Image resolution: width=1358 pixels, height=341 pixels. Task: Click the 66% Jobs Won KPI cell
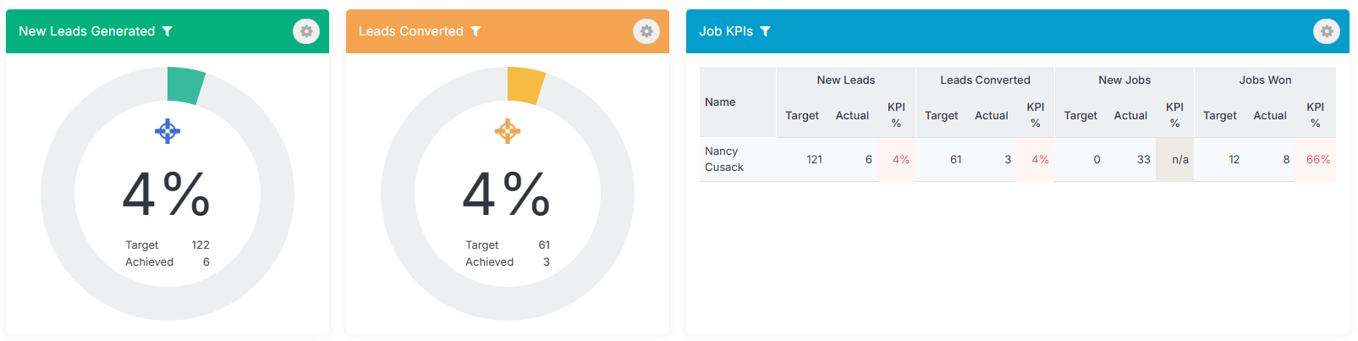(x=1317, y=159)
